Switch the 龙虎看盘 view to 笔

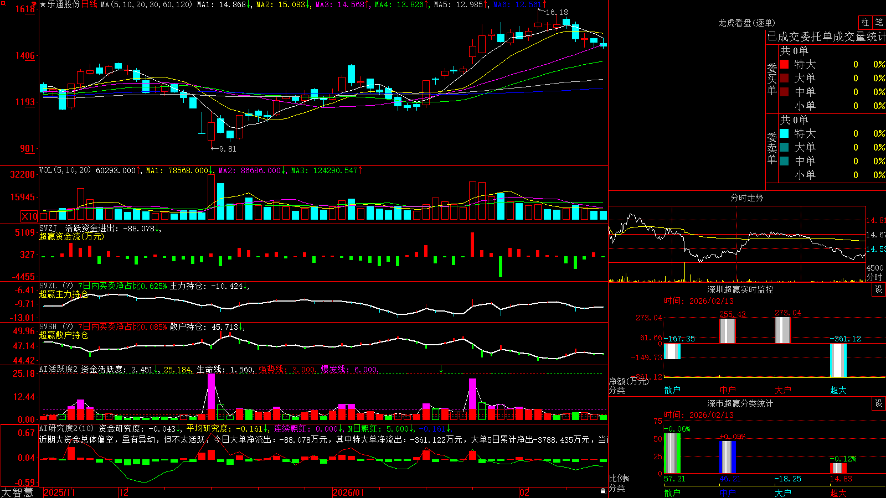click(879, 22)
